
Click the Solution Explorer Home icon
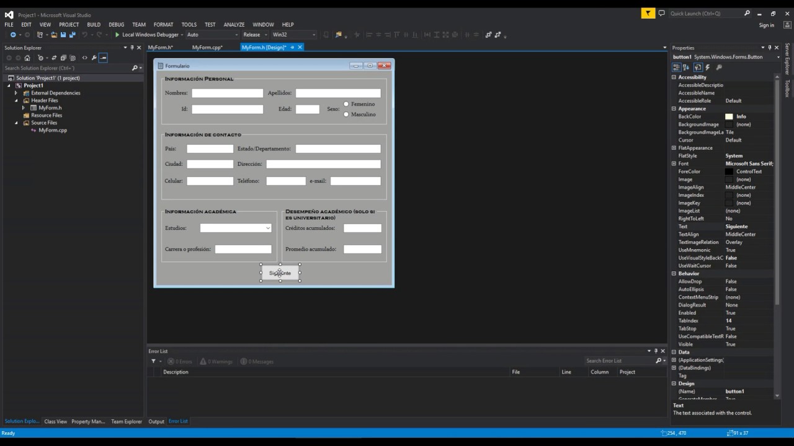27,58
